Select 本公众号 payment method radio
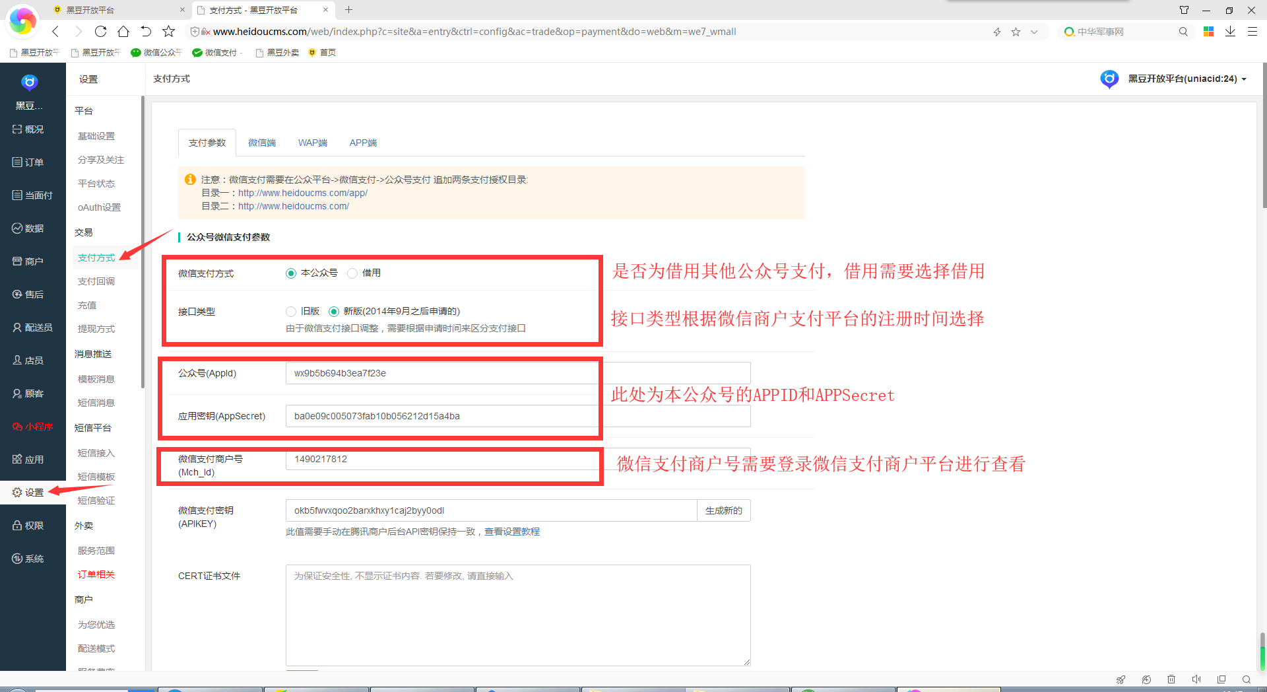Viewport: 1267px width, 692px height. tap(291, 273)
